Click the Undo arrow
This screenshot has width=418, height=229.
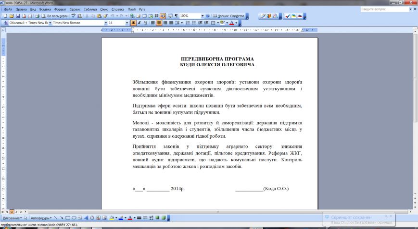pos(113,16)
